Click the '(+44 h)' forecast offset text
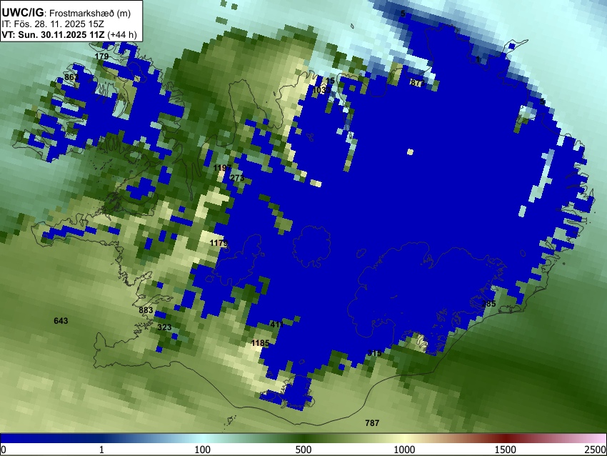Image resolution: width=607 pixels, height=456 pixels. click(x=122, y=34)
